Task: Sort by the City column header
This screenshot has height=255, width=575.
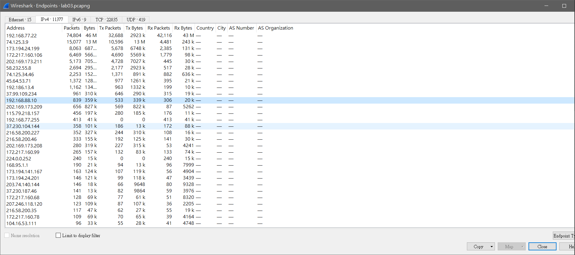Action: (221, 28)
